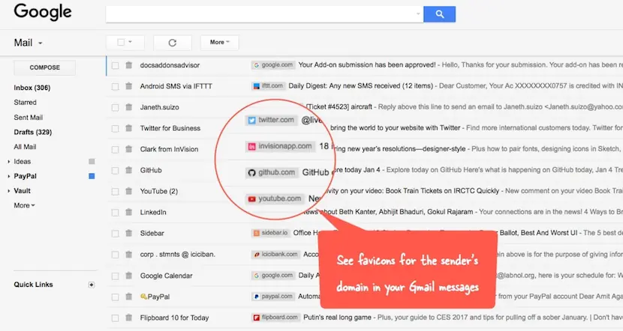Open the Ticket #4523 aircraft email
The width and height of the screenshot is (623, 331).
(340, 106)
